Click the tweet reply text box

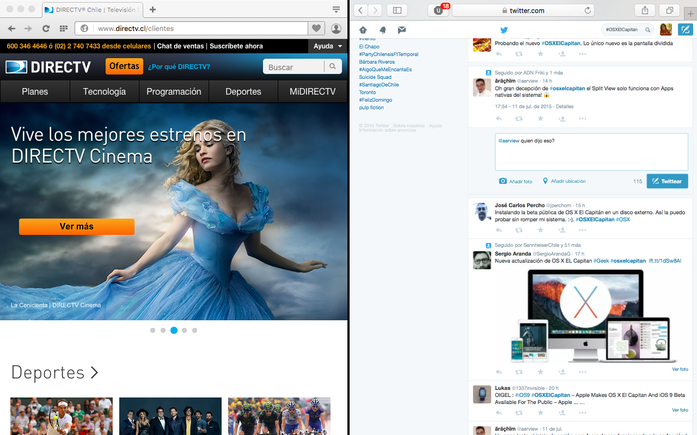[591, 152]
